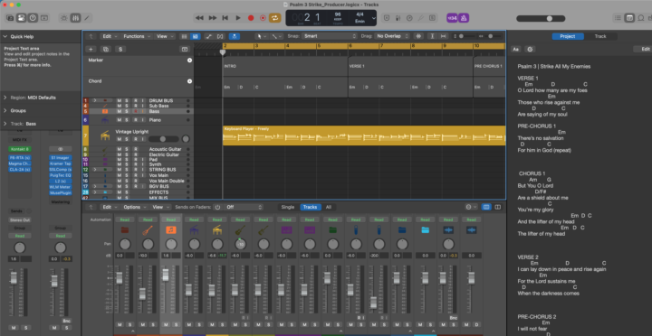This screenshot has height=336, width=652.
Task: Expand the BGV BUS track stack
Action: click(x=94, y=187)
